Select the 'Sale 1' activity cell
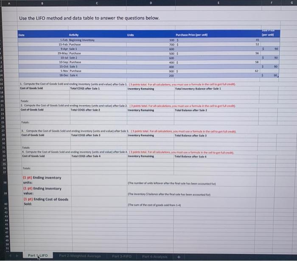This screenshot has height=261, width=297. [x=97, y=49]
